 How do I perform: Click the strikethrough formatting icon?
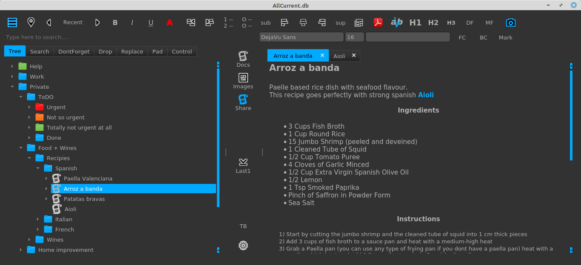click(x=170, y=22)
